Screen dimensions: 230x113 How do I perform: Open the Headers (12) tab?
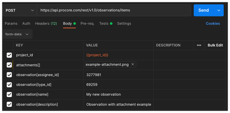(x=46, y=24)
